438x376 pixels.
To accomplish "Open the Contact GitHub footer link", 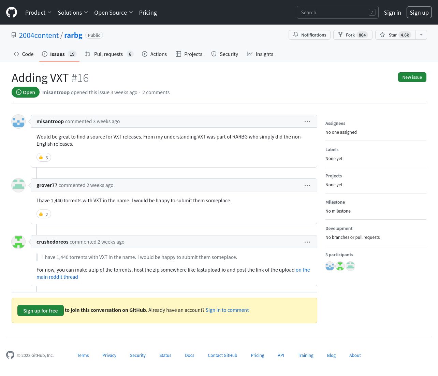I will [222, 356].
